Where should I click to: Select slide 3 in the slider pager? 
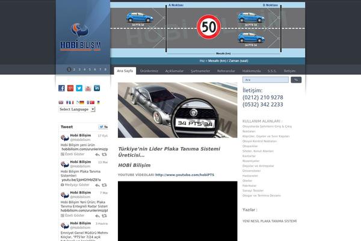point(79,69)
